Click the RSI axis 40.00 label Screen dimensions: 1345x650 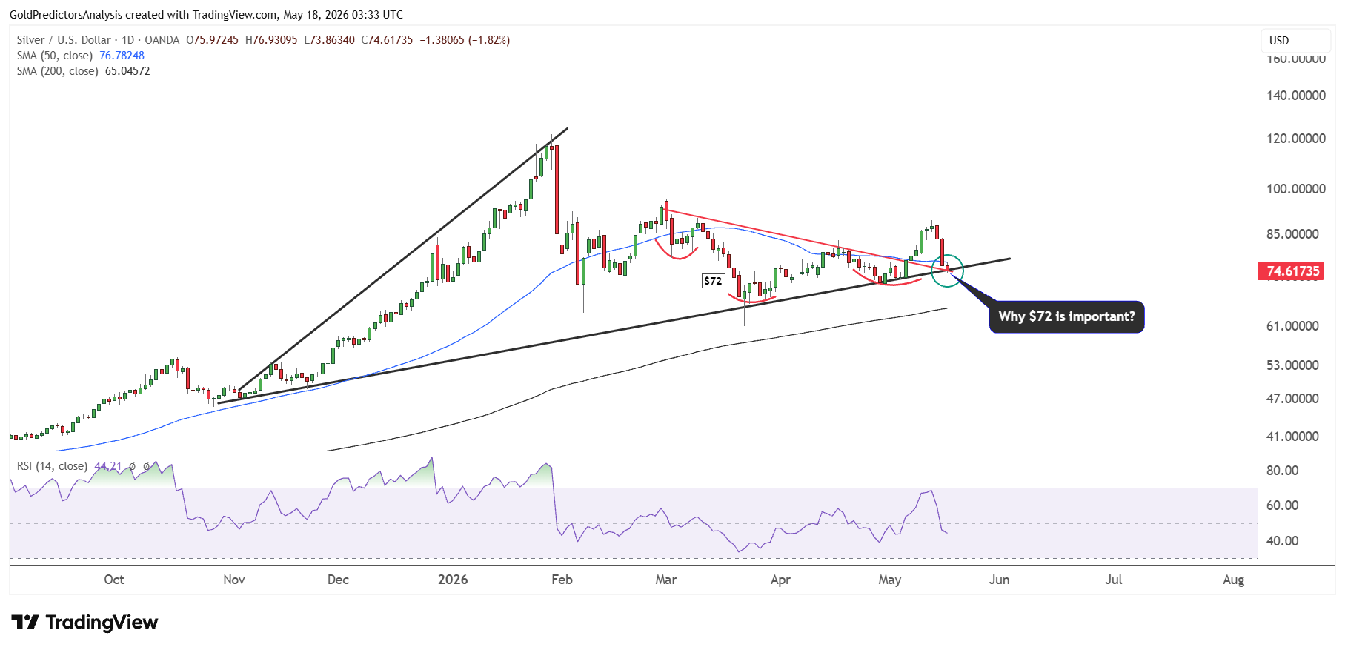click(x=1282, y=540)
